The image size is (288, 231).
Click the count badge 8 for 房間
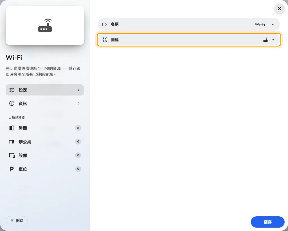[x=78, y=128]
